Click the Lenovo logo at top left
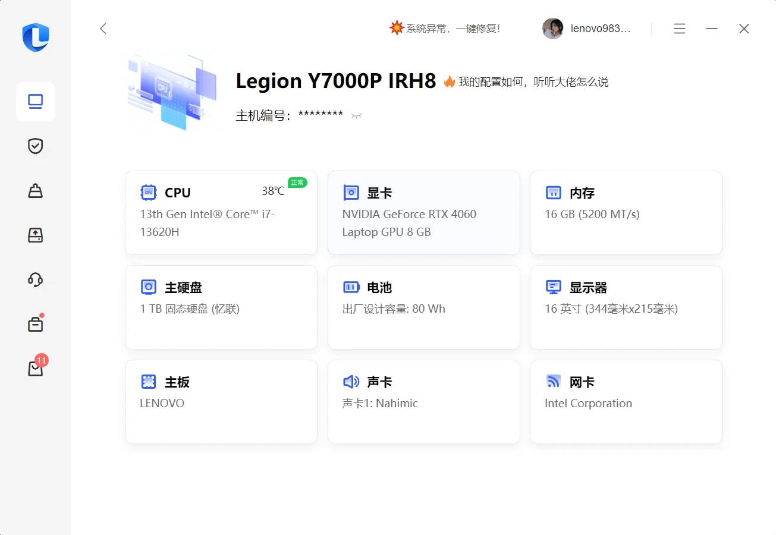The width and height of the screenshot is (776, 535). point(36,37)
